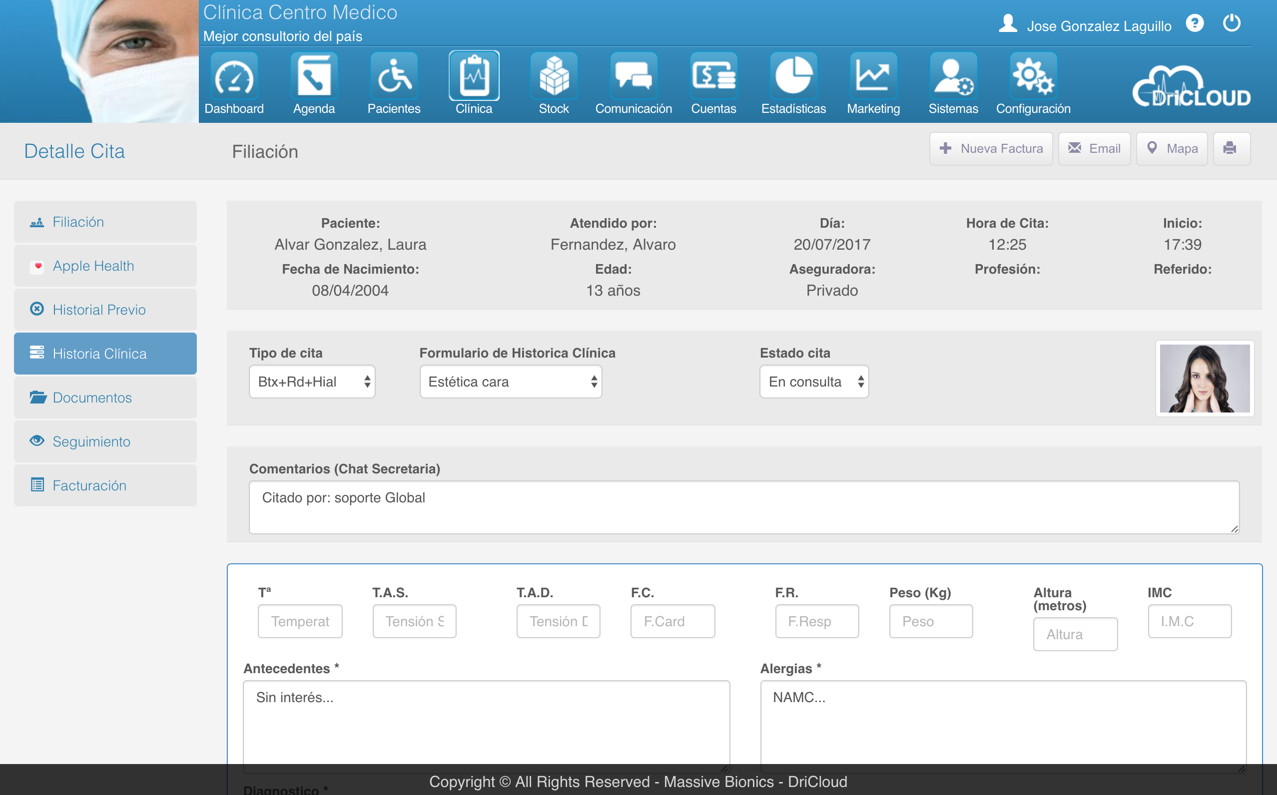Click the print icon button
Image resolution: width=1277 pixels, height=795 pixels.
tap(1230, 148)
